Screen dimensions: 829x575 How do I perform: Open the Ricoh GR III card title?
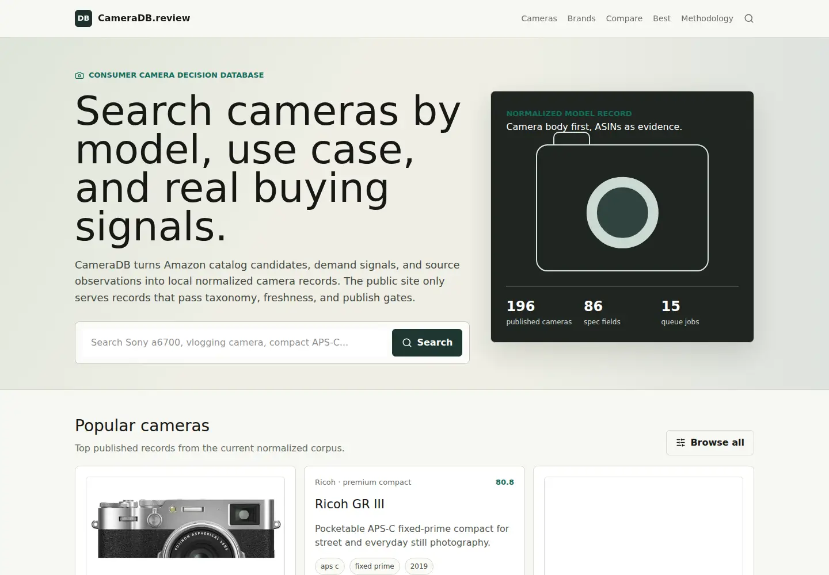point(349,504)
